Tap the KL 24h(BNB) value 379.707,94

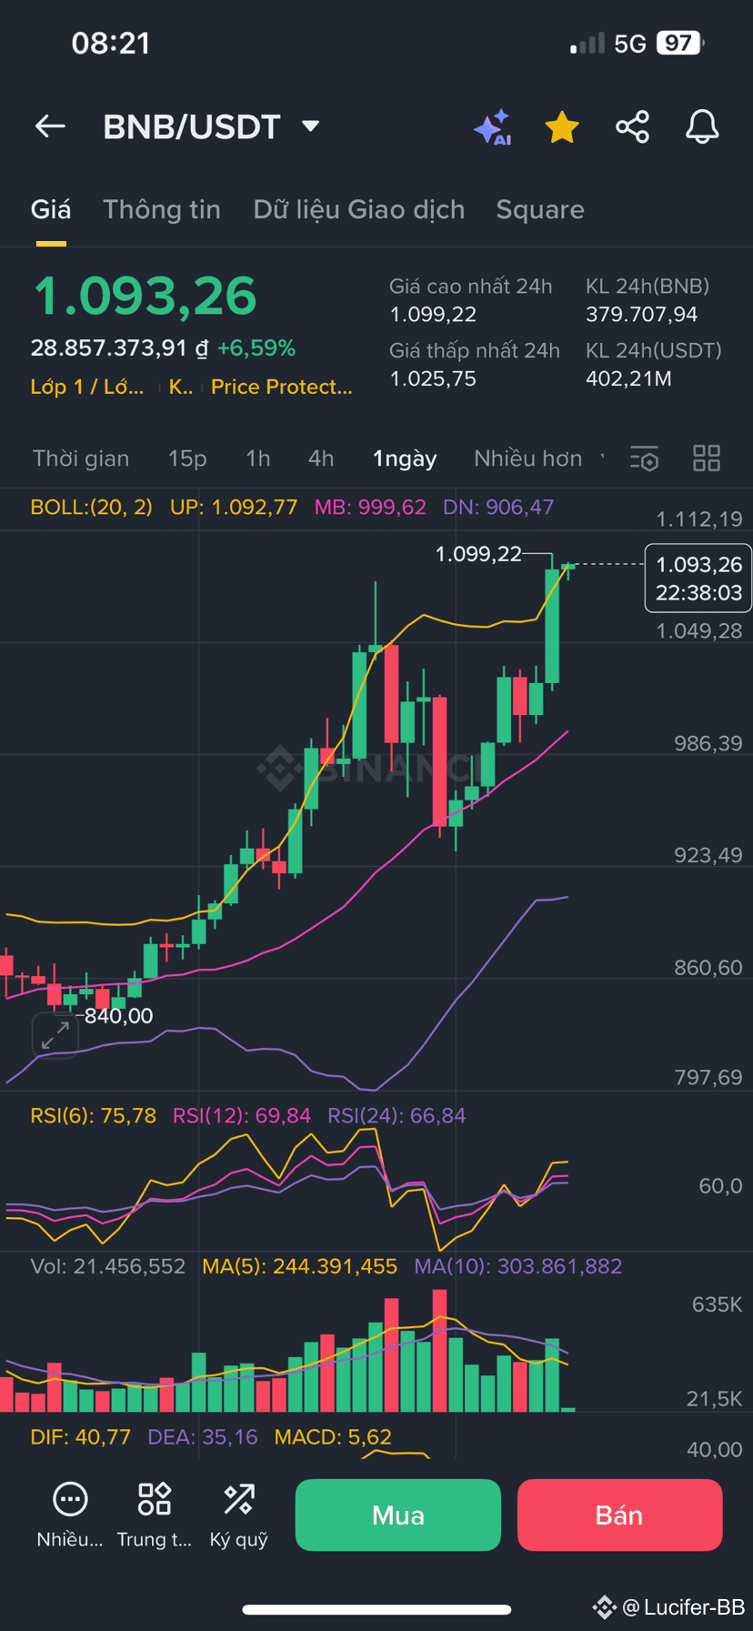tap(642, 315)
